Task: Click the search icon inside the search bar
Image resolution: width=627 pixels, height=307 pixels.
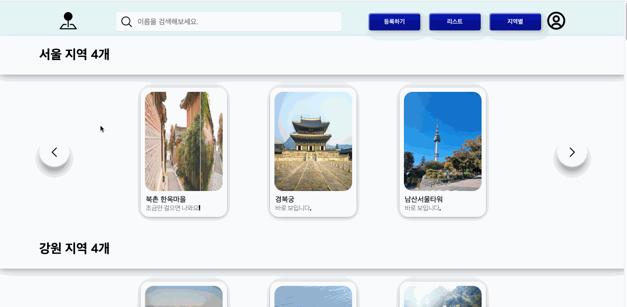Action: pos(126,21)
